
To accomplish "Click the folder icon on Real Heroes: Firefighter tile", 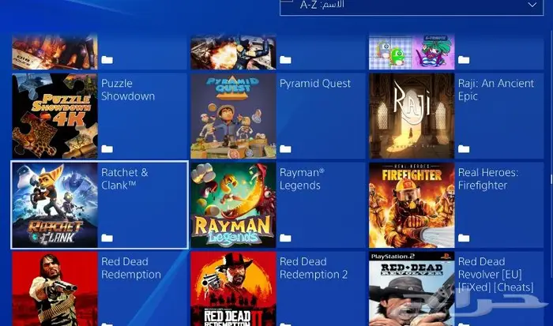I will coord(464,238).
